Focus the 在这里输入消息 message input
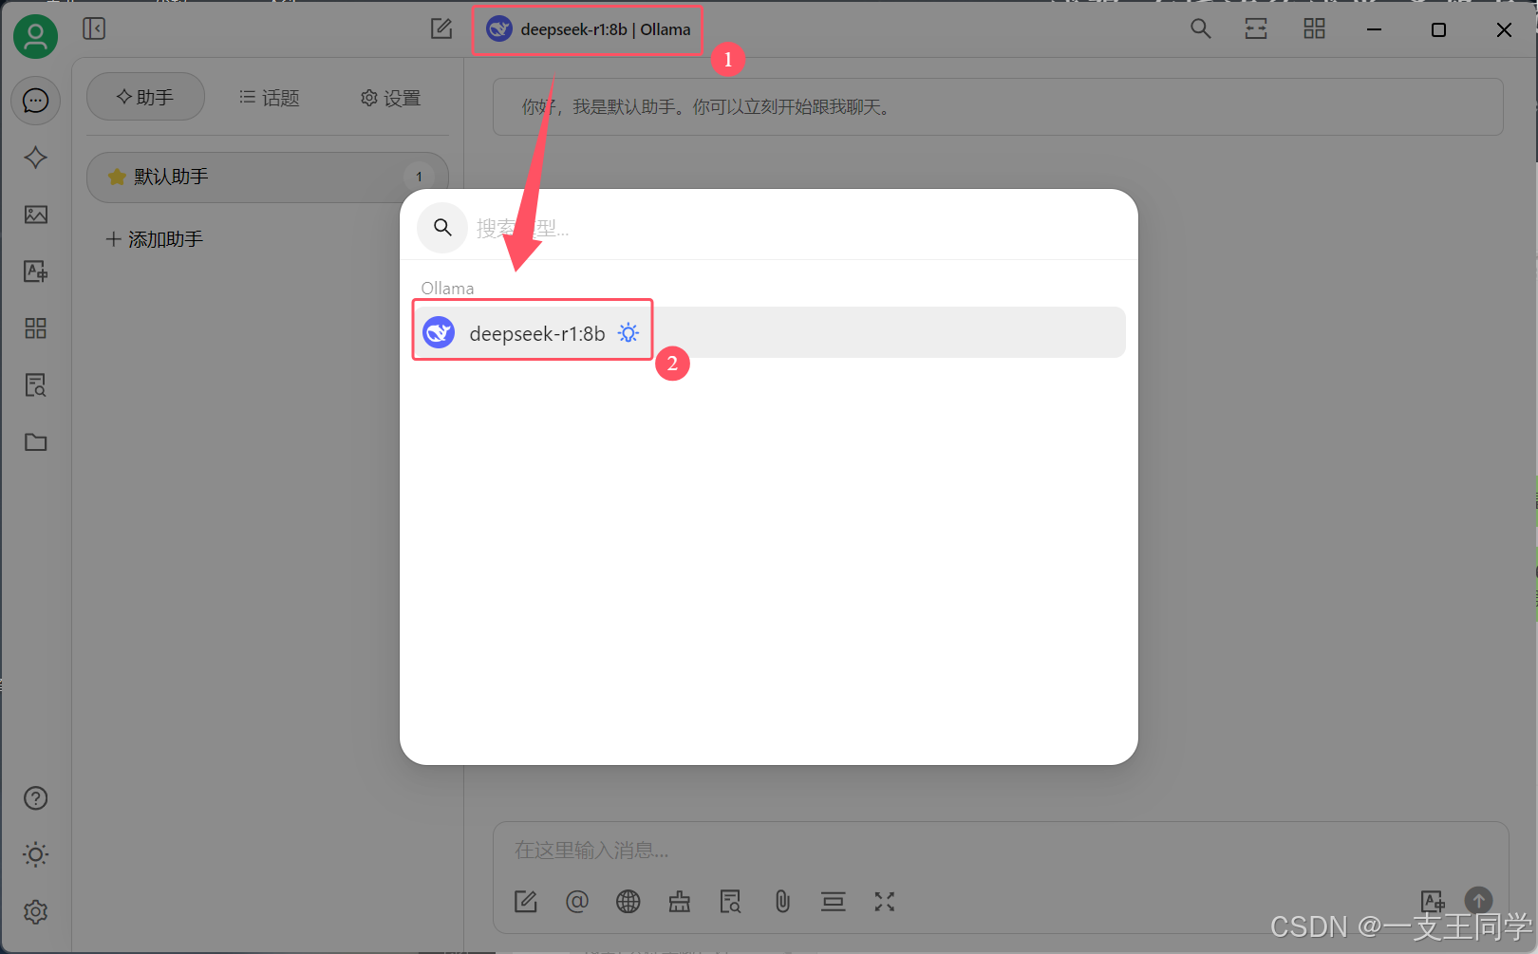The image size is (1538, 954). click(1001, 850)
